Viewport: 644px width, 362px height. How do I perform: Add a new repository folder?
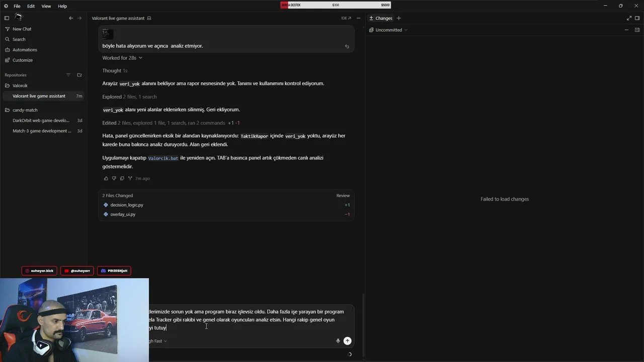coord(79,75)
